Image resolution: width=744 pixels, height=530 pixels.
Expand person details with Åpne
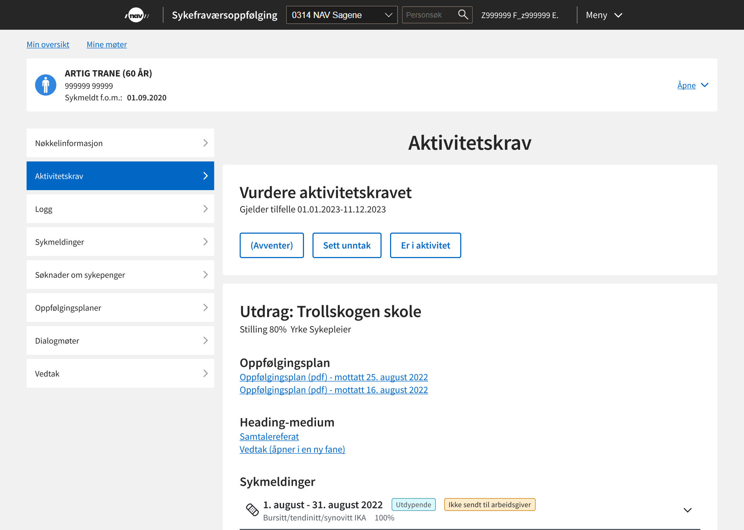coord(693,85)
